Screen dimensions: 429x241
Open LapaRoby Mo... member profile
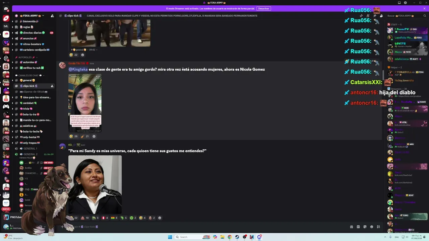click(408, 37)
